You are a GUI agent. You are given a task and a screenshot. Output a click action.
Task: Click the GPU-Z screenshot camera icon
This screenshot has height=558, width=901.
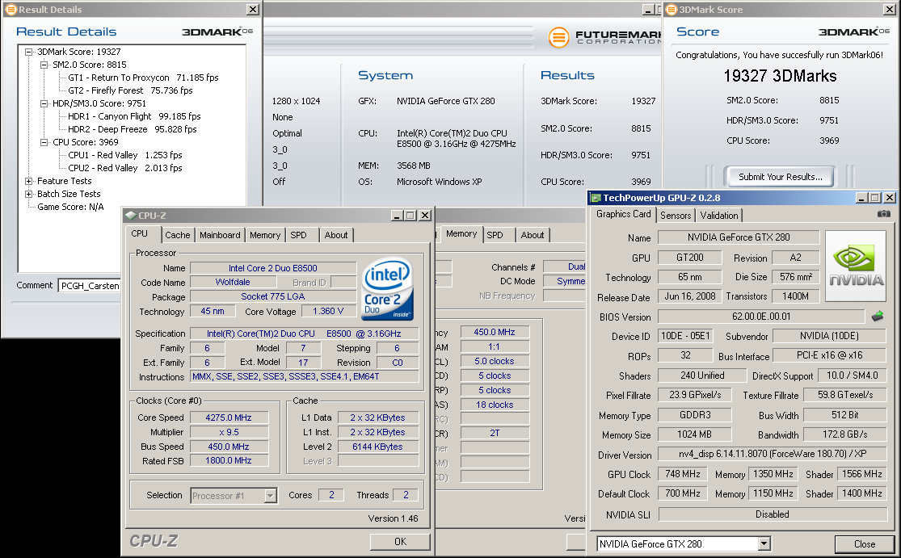[884, 213]
